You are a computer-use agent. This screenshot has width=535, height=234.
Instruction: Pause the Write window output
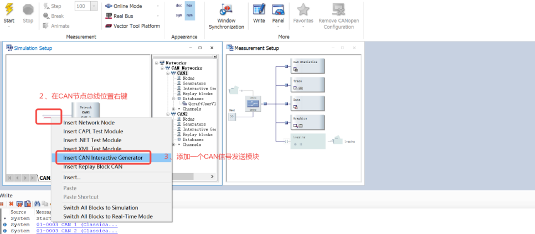pos(2,204)
